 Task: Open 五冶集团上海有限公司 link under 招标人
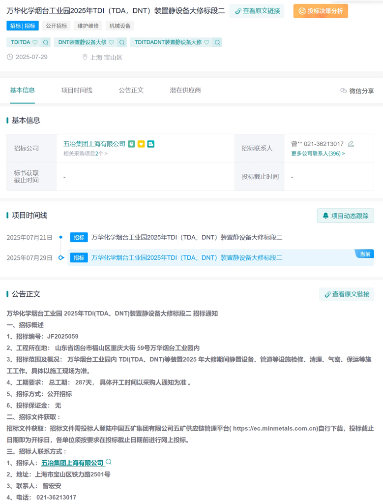(73, 463)
